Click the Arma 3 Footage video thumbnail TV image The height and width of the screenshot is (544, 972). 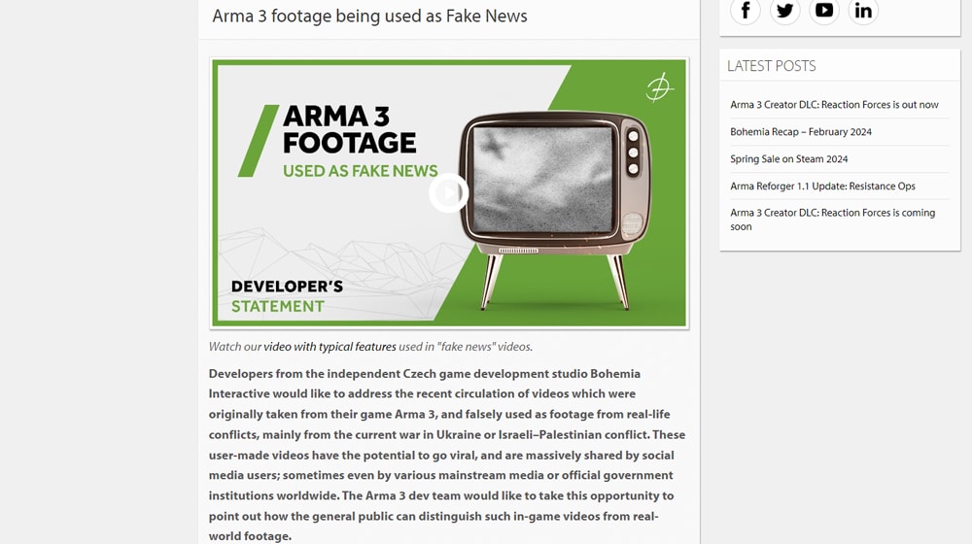(x=555, y=210)
